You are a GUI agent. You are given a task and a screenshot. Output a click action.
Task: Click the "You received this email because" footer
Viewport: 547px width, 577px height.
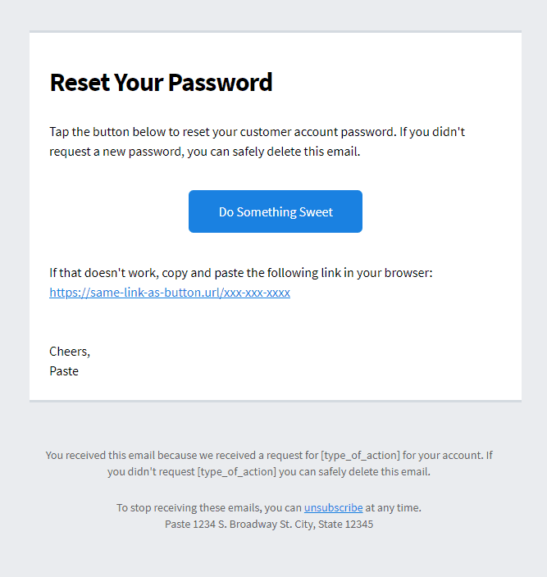269,463
